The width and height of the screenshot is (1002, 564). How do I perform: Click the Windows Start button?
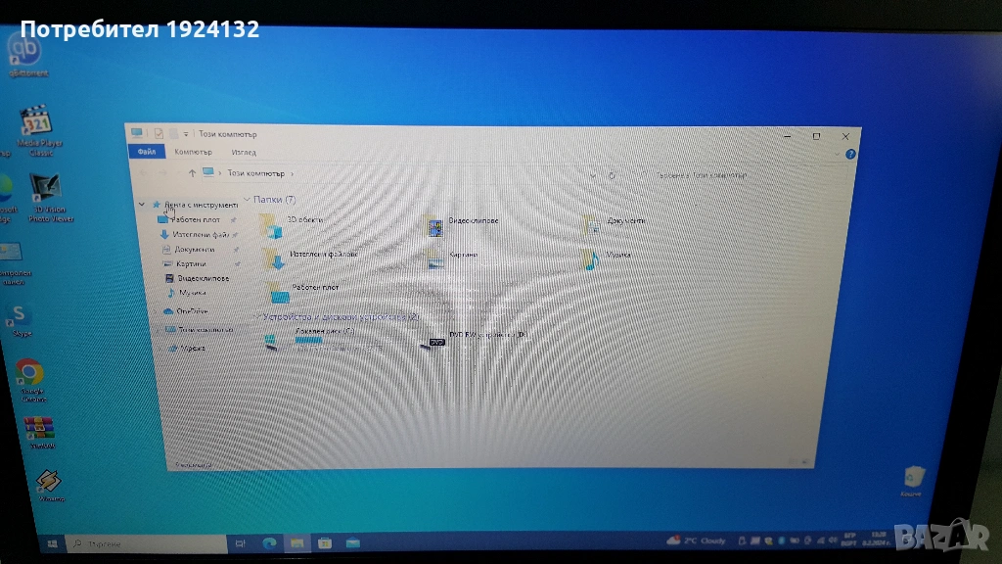click(53, 543)
